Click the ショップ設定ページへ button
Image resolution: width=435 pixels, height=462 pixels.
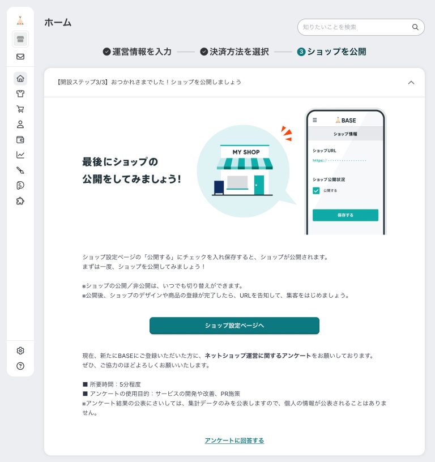point(234,326)
